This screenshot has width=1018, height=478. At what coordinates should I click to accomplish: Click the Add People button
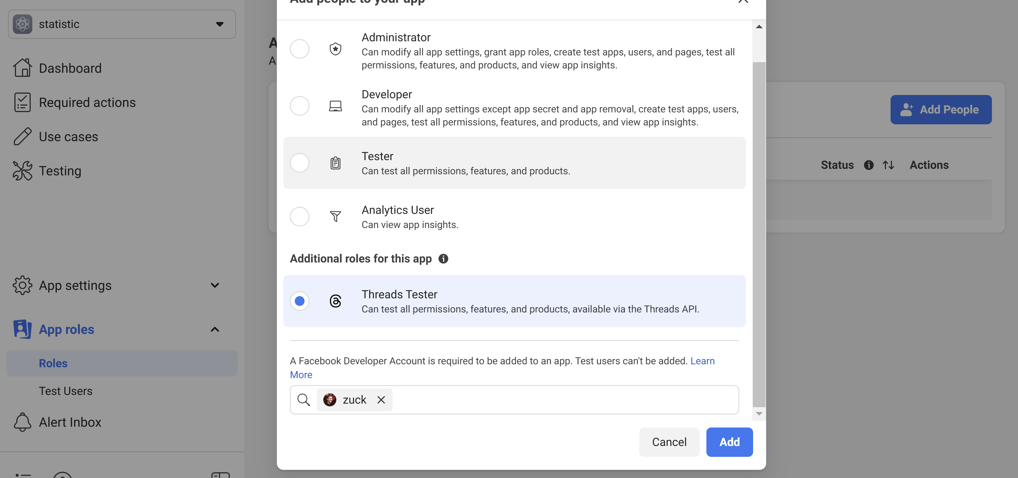941,110
